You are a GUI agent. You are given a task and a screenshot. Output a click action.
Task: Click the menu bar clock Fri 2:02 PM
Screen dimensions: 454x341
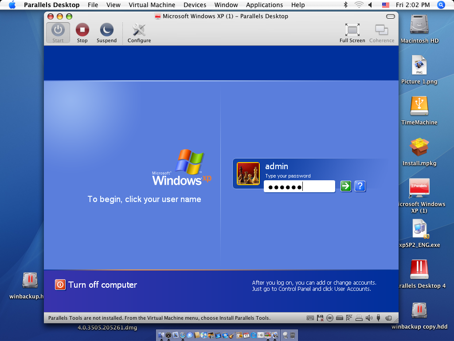(413, 5)
